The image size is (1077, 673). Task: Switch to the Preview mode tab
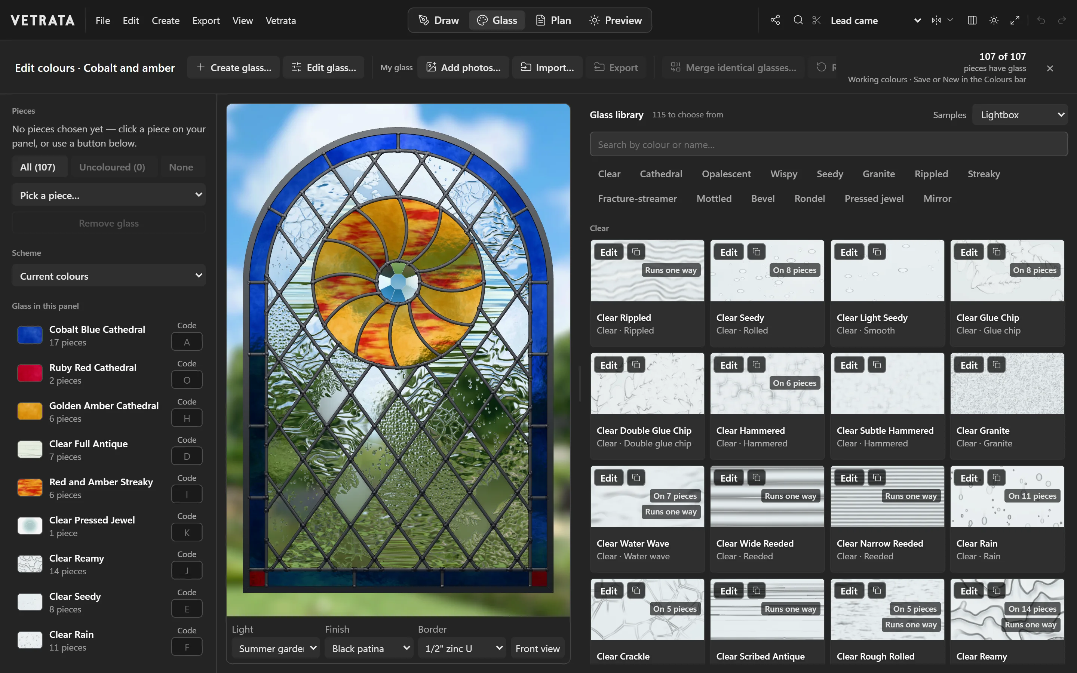click(x=616, y=21)
